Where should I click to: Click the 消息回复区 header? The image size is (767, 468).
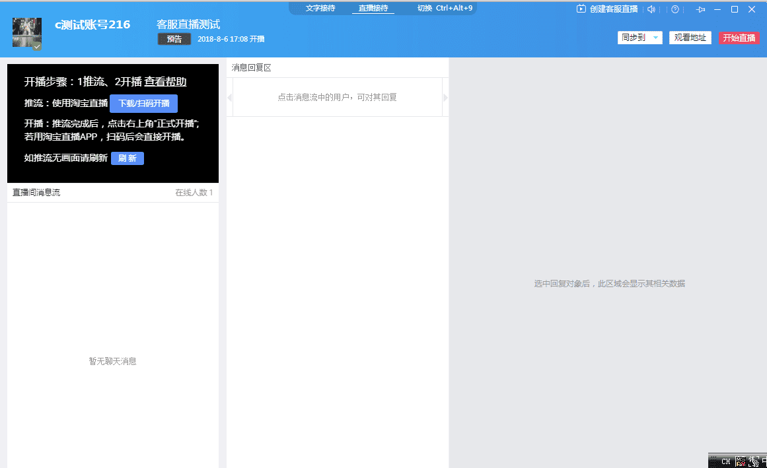click(x=252, y=67)
